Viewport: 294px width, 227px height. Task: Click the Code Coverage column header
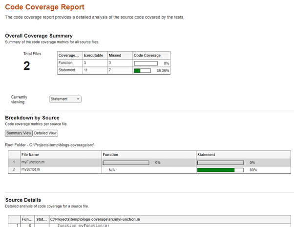(146, 56)
